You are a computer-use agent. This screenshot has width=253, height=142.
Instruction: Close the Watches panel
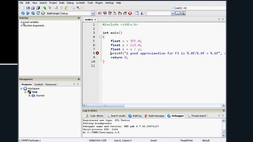(x=79, y=18)
